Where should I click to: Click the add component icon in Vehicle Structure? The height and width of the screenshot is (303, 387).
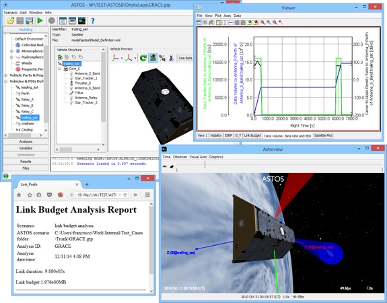point(60,57)
